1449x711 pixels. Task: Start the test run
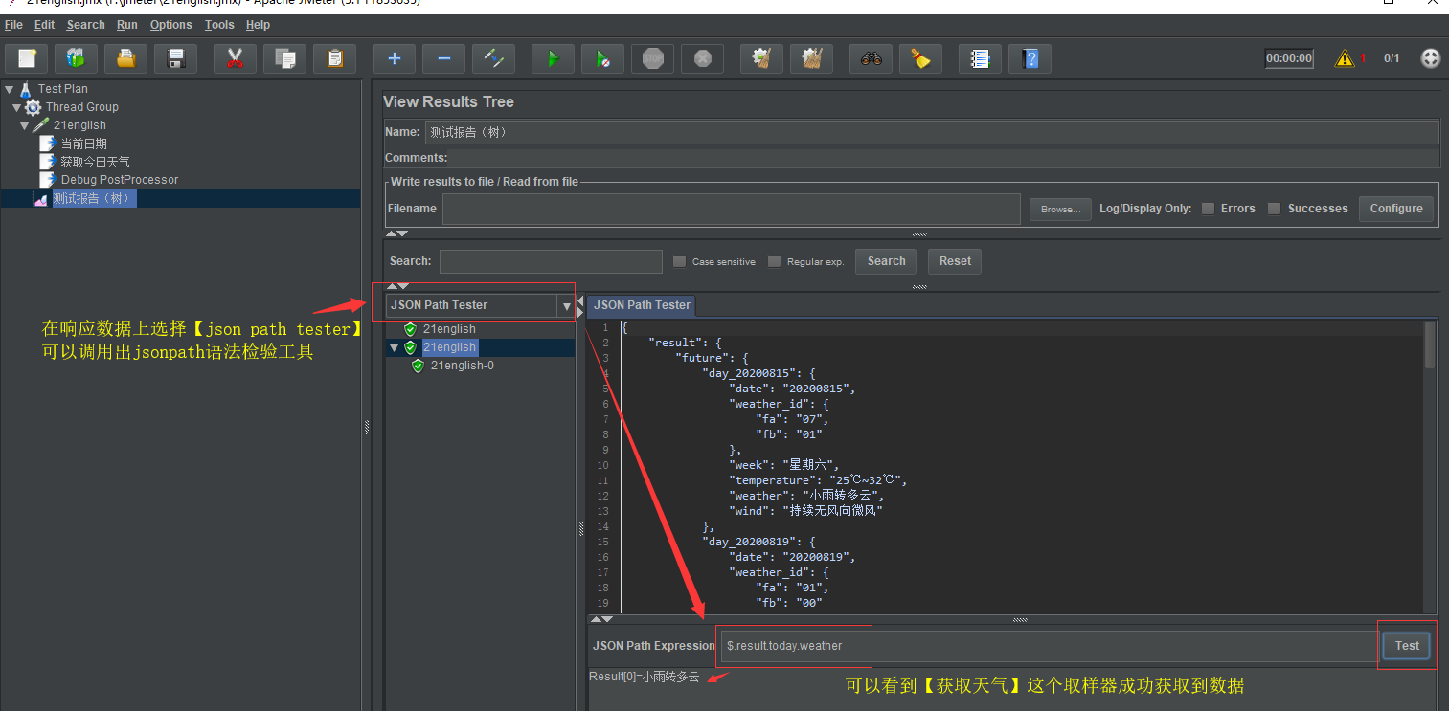[553, 58]
